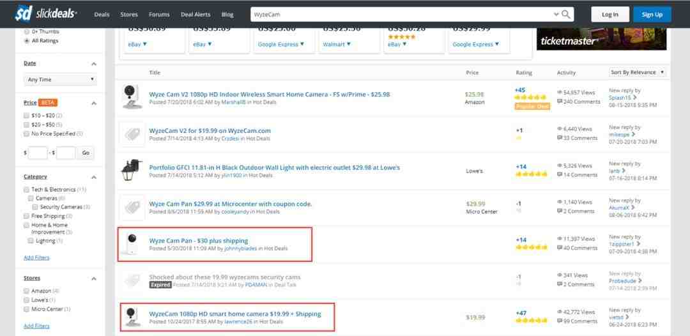
Task: Click the price tag icon for Microcenter deal
Action: pos(132,208)
